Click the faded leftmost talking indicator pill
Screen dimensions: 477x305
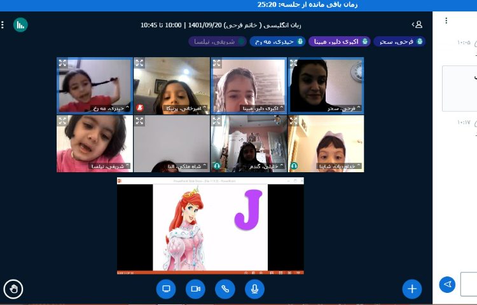point(212,41)
